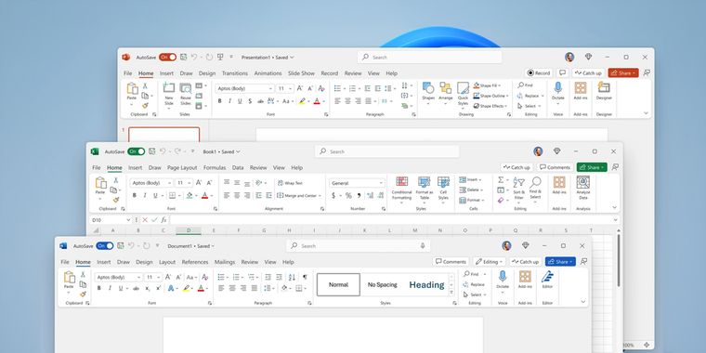The height and width of the screenshot is (353, 706).
Task: Toggle AutoSave switch in Excel
Action: [x=136, y=151]
